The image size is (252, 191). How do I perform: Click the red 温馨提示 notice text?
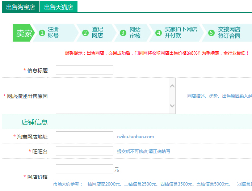[157, 53]
